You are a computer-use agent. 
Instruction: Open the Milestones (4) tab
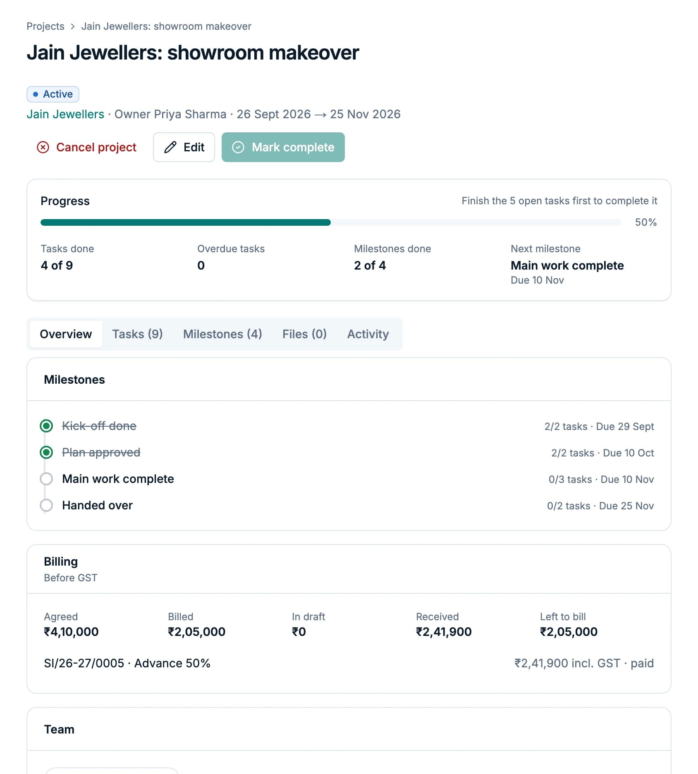click(222, 334)
